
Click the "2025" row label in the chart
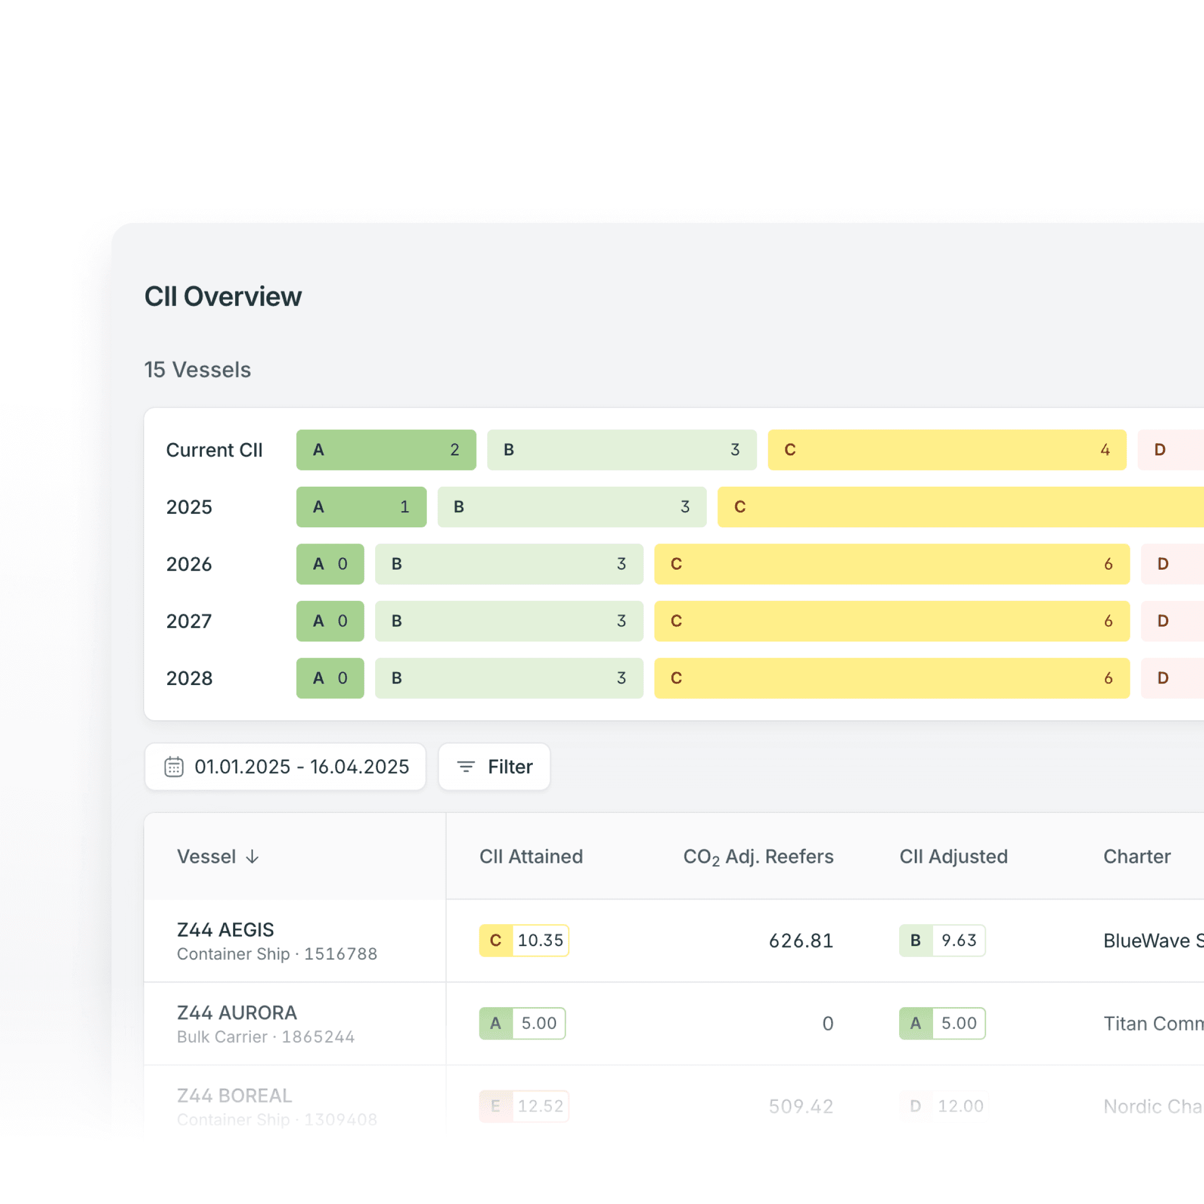(x=189, y=507)
